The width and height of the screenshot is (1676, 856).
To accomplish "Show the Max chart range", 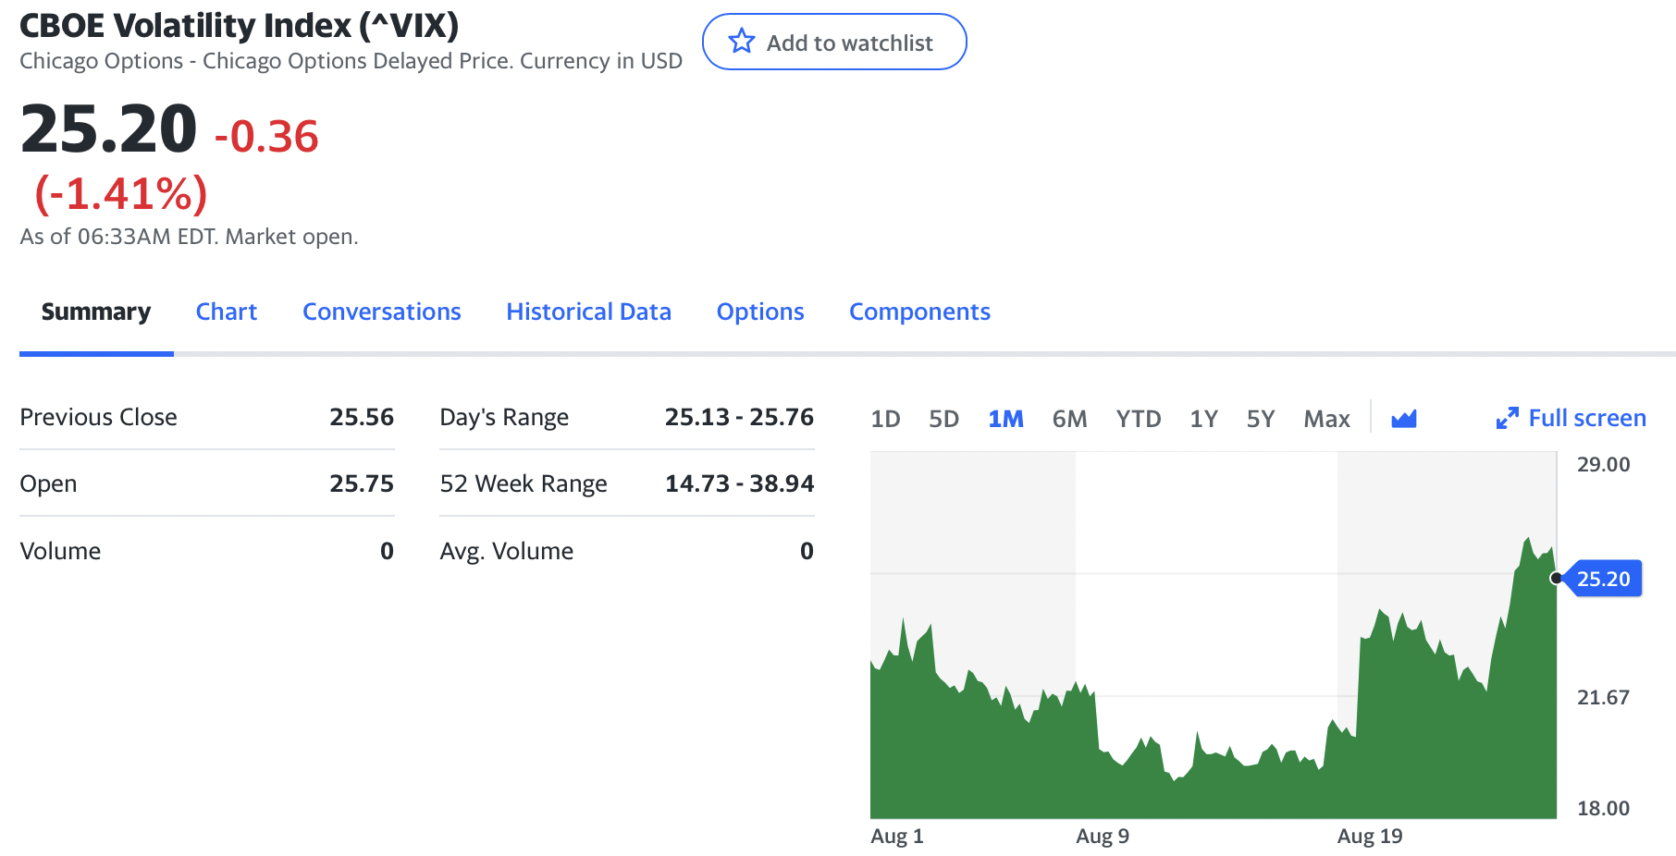I will (1326, 419).
